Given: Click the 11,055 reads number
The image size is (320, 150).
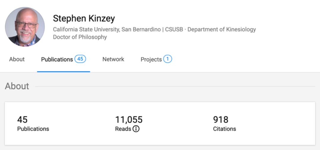Looking at the screenshot, I should tap(129, 120).
